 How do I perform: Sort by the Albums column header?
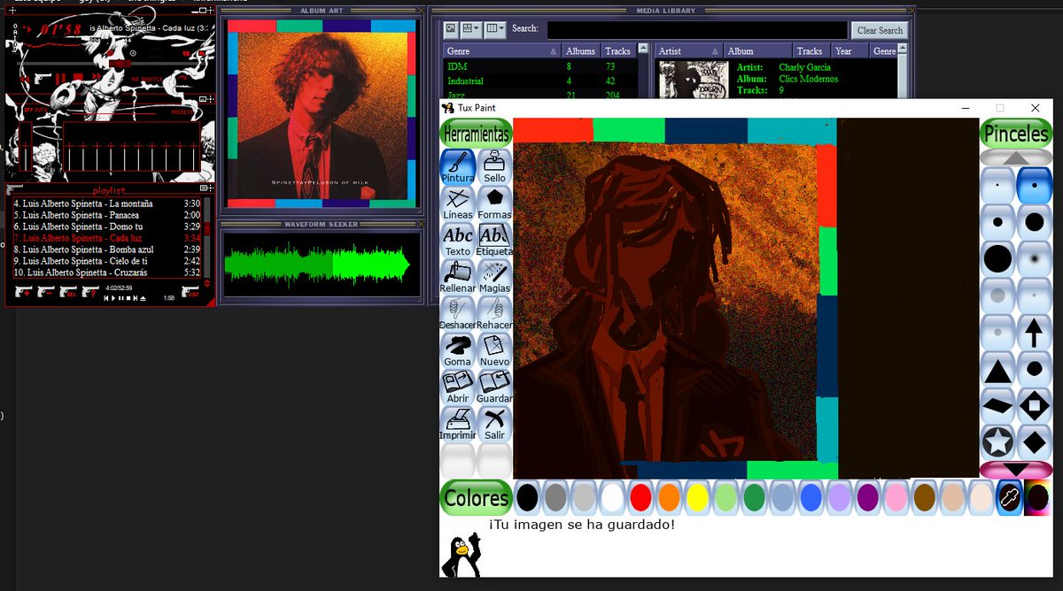(x=582, y=51)
